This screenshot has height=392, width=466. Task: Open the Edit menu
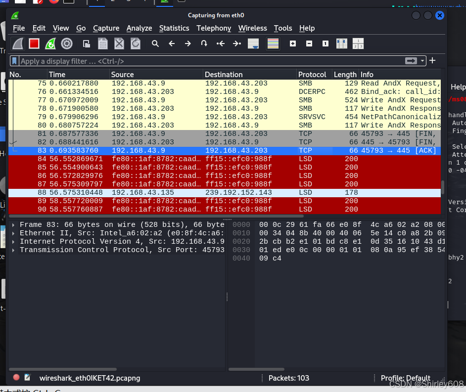(x=39, y=28)
